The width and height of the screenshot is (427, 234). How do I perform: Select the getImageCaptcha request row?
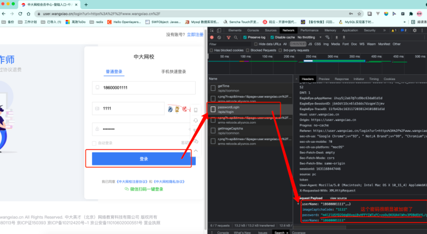(x=250, y=131)
